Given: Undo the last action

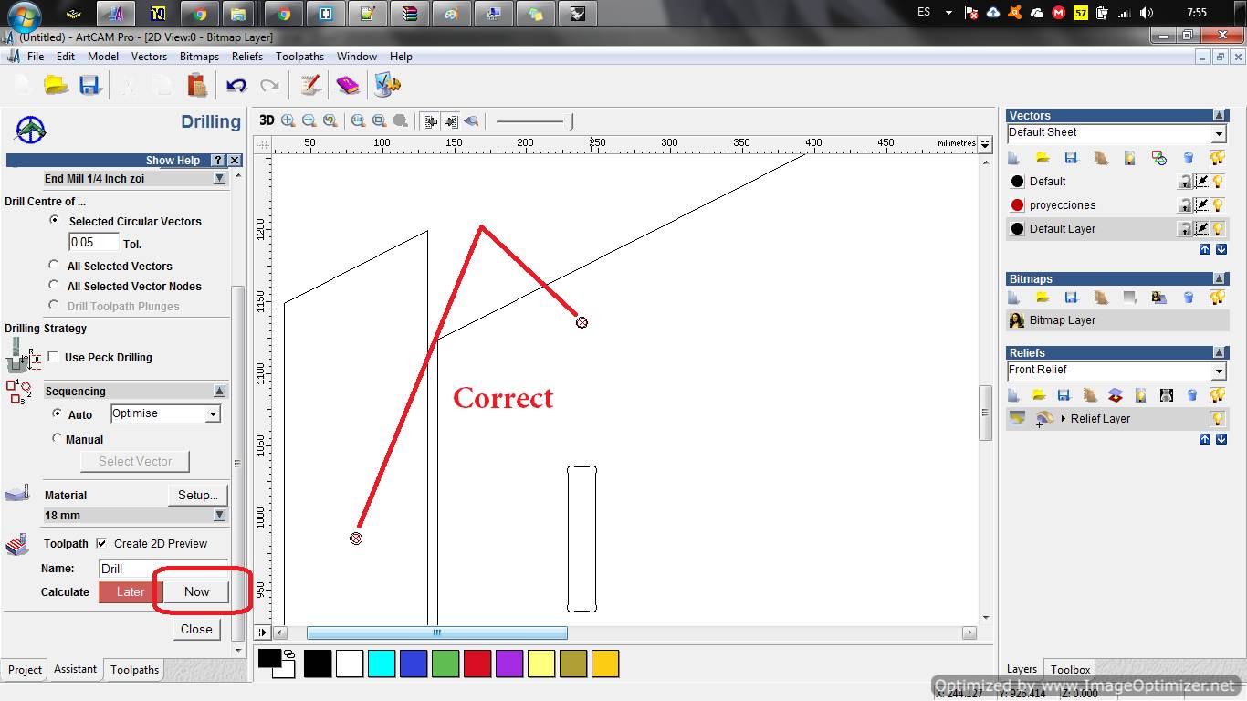Looking at the screenshot, I should [x=236, y=85].
